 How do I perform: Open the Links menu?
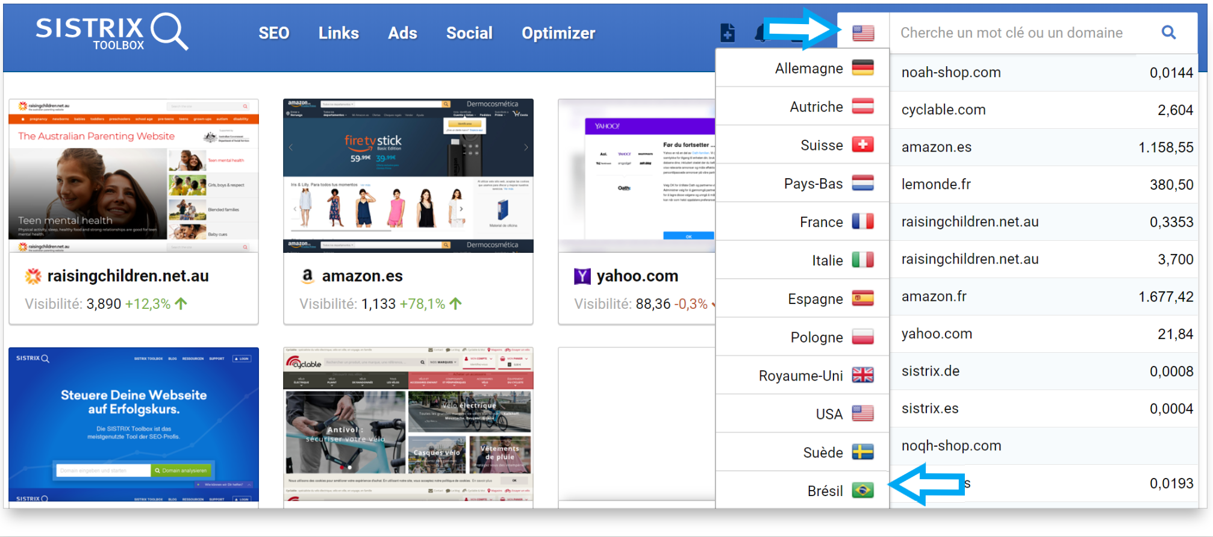[x=338, y=33]
